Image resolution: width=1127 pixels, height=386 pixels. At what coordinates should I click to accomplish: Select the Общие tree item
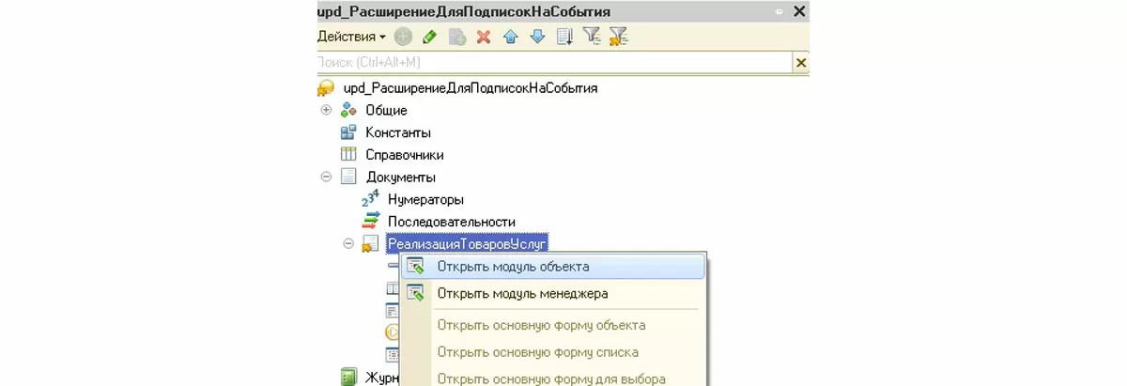[386, 110]
